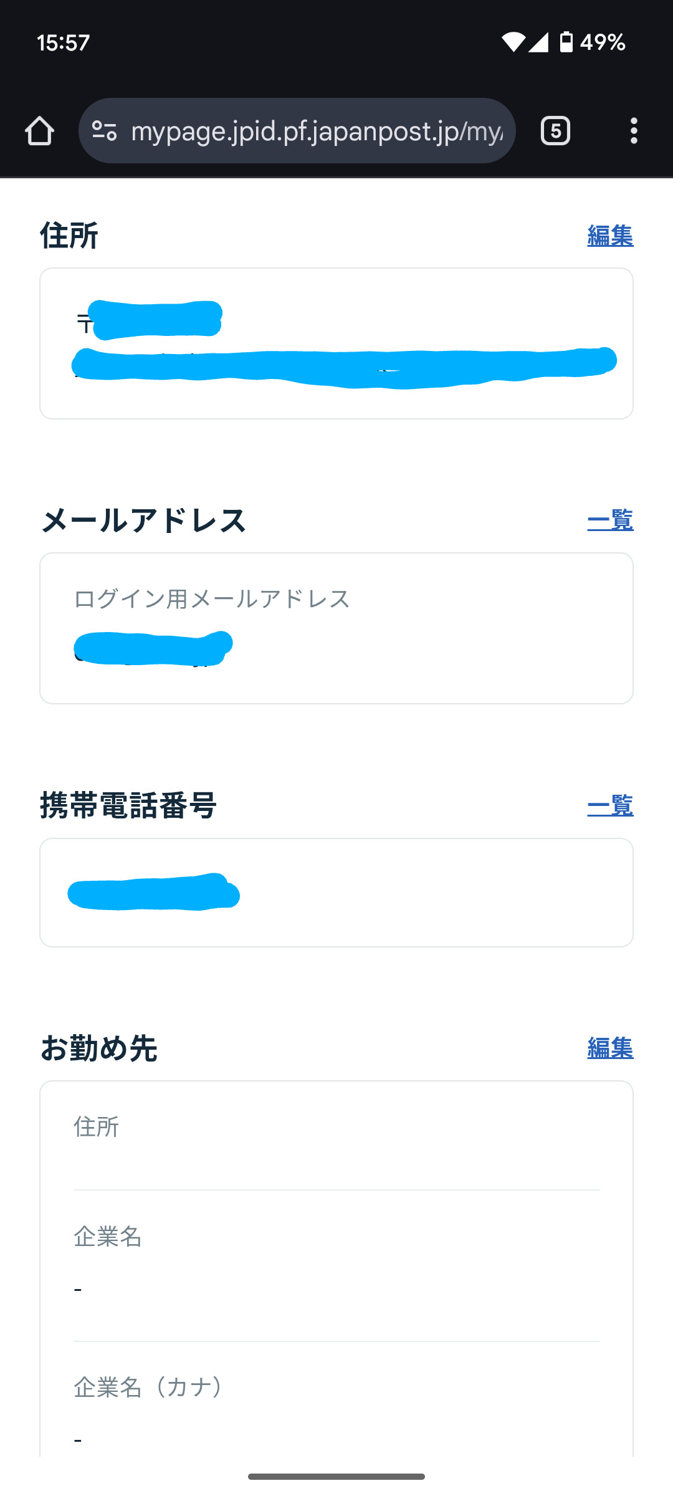This screenshot has height=1496, width=673.
Task: Tap the japanpost URL address bar
Action: (x=317, y=131)
